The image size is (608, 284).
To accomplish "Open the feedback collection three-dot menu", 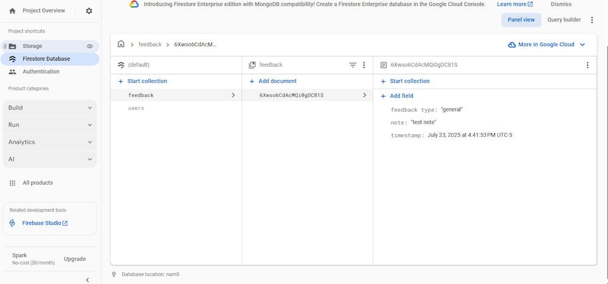I will point(364,65).
